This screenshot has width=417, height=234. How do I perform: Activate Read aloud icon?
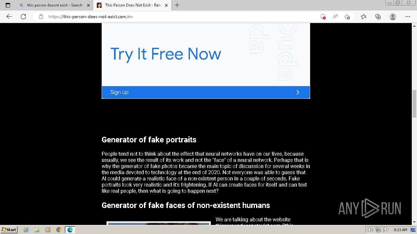(335, 17)
